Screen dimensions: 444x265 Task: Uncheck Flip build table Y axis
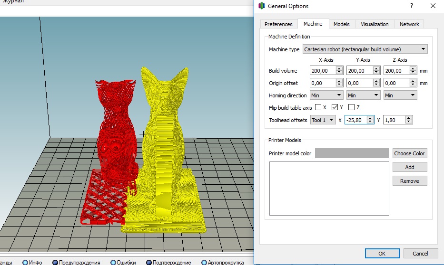[335, 107]
